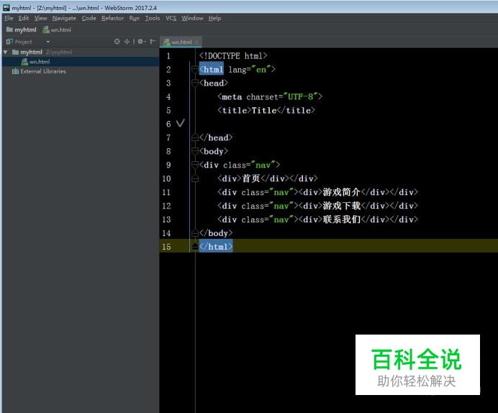Hide the Project tool window
The width and height of the screenshot is (498, 413).
coord(153,42)
